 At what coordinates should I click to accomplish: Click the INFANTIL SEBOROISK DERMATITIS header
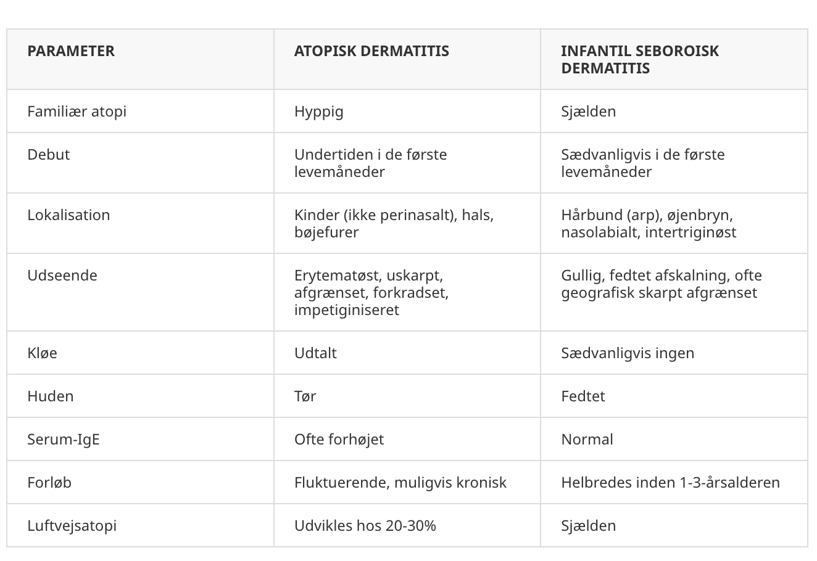coord(640,59)
